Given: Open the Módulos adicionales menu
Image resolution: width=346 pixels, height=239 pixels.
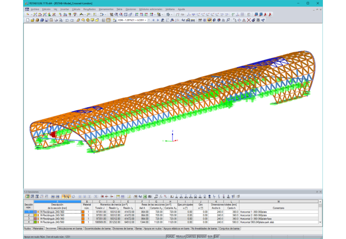Looking at the screenshot, I should (x=151, y=9).
